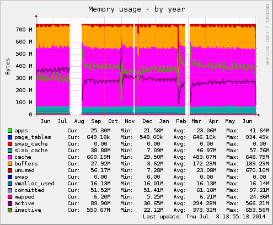The image size is (273, 225).
Task: Click the 'Apr' month label
Action: (213, 121)
